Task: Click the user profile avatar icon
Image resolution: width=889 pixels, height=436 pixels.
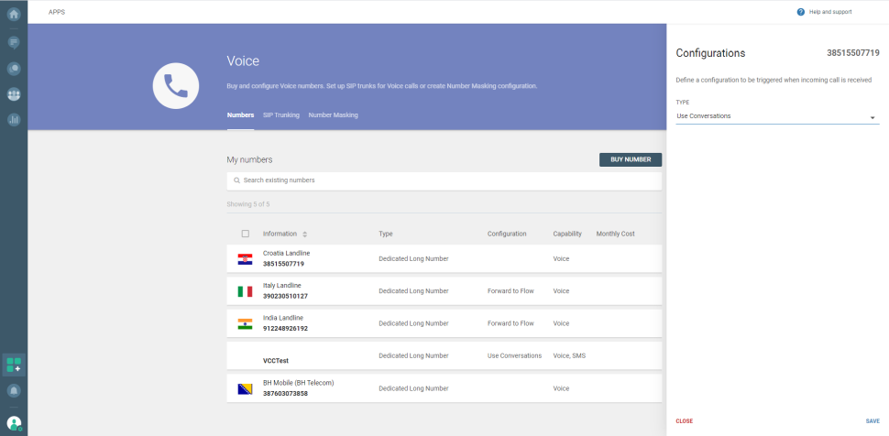Action: coord(14,422)
